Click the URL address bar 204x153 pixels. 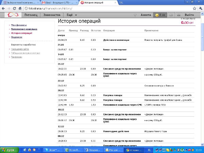tap(102, 8)
